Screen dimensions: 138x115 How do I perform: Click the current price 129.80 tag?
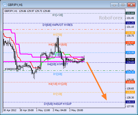click(x=130, y=59)
